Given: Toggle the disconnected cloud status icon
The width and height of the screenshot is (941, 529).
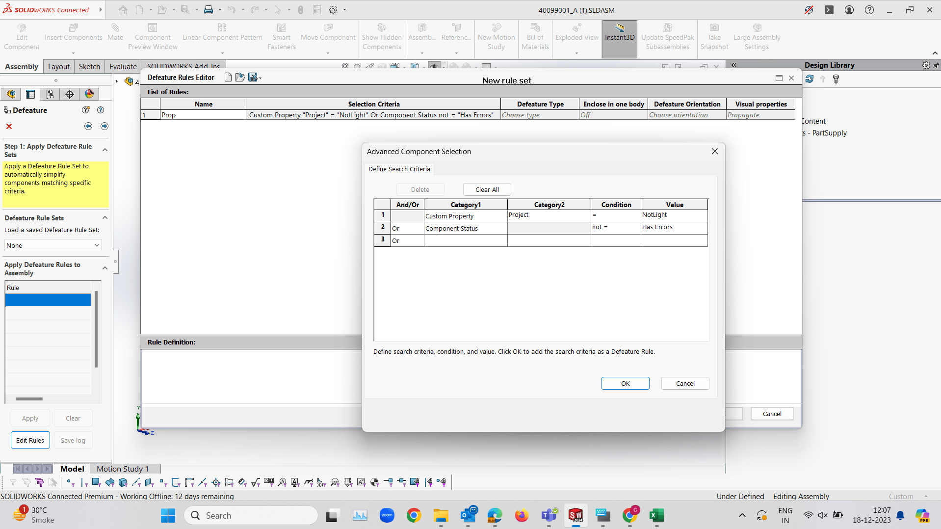Looking at the screenshot, I should [809, 10].
